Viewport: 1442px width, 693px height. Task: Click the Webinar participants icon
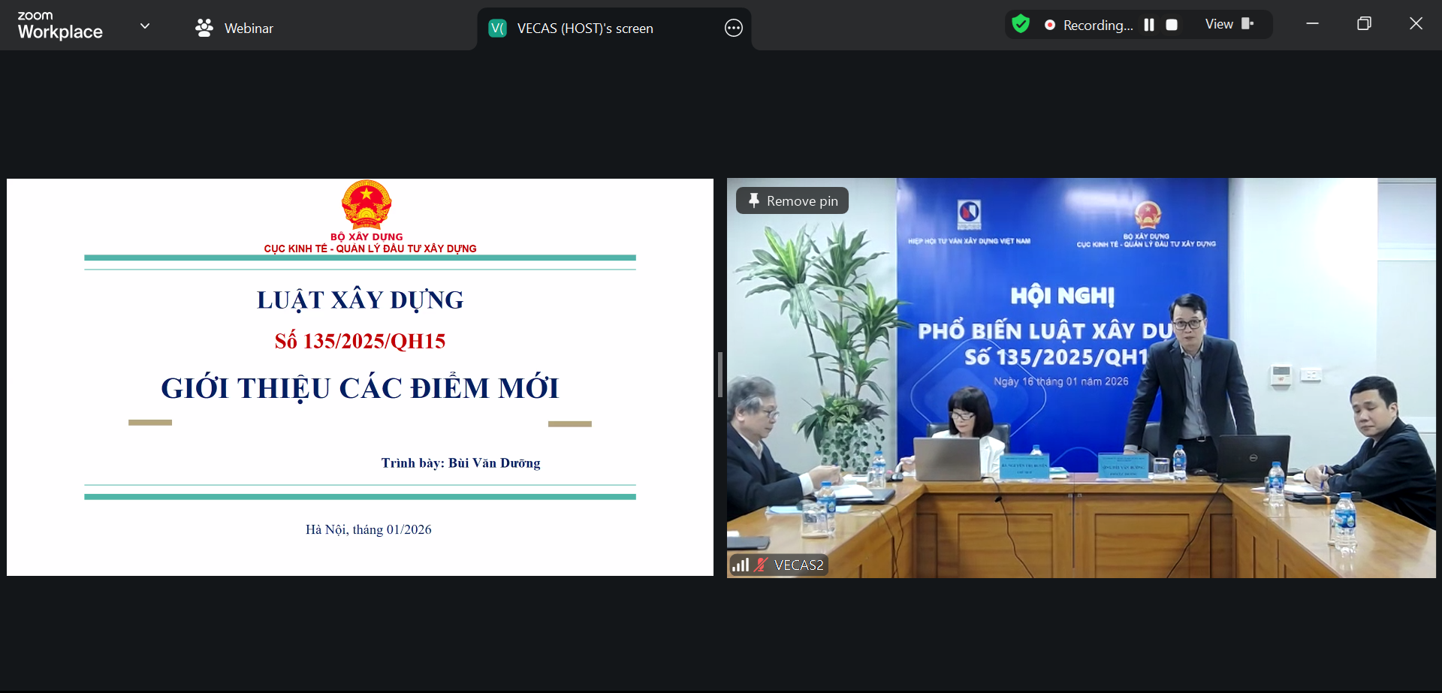coord(204,29)
